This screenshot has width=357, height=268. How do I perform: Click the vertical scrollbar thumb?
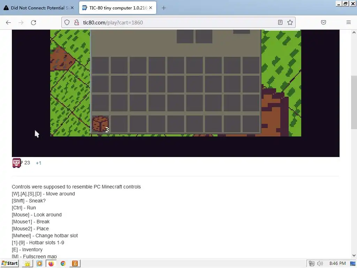(354, 102)
